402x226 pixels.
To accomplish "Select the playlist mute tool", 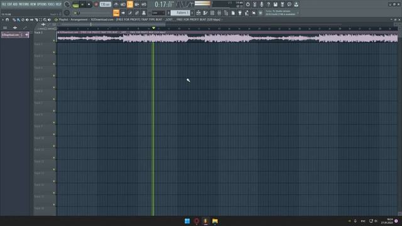I will point(27,19).
